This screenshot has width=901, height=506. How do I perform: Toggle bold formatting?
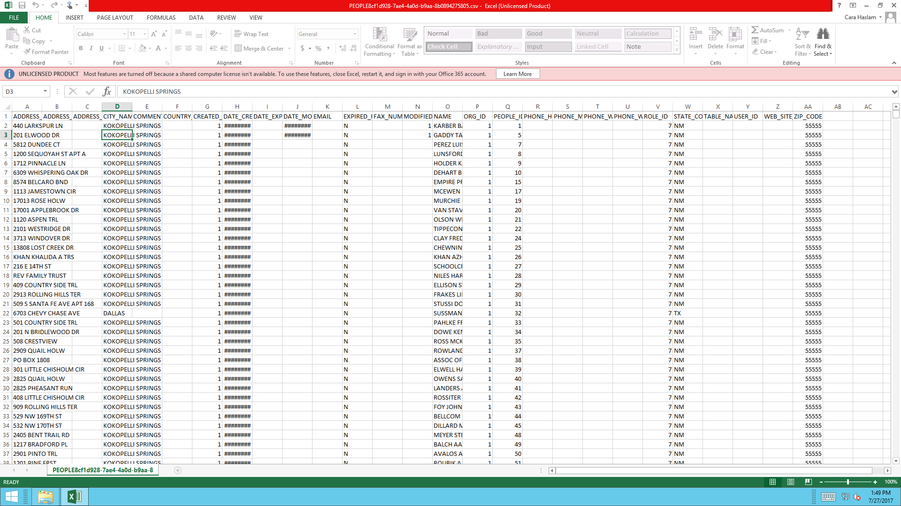81,48
